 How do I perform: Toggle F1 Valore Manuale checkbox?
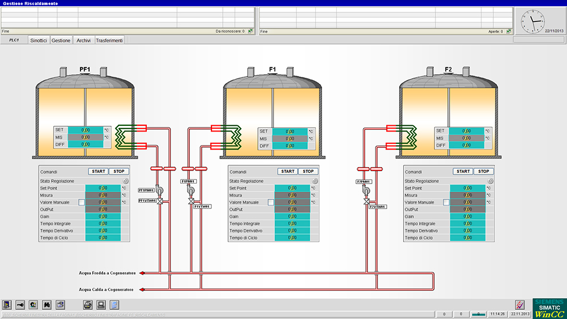pyautogui.click(x=271, y=202)
